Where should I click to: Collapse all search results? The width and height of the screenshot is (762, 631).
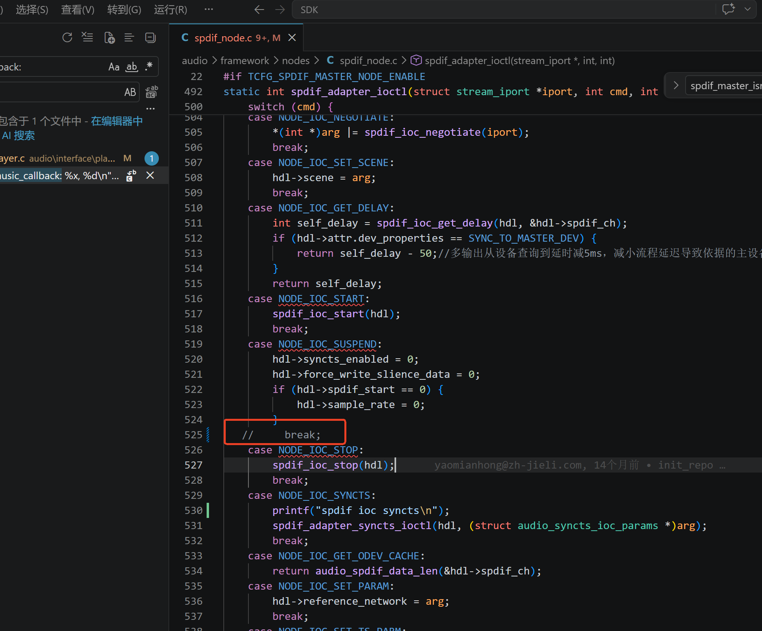point(150,37)
